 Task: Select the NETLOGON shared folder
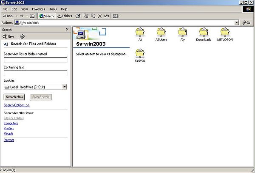click(x=225, y=32)
